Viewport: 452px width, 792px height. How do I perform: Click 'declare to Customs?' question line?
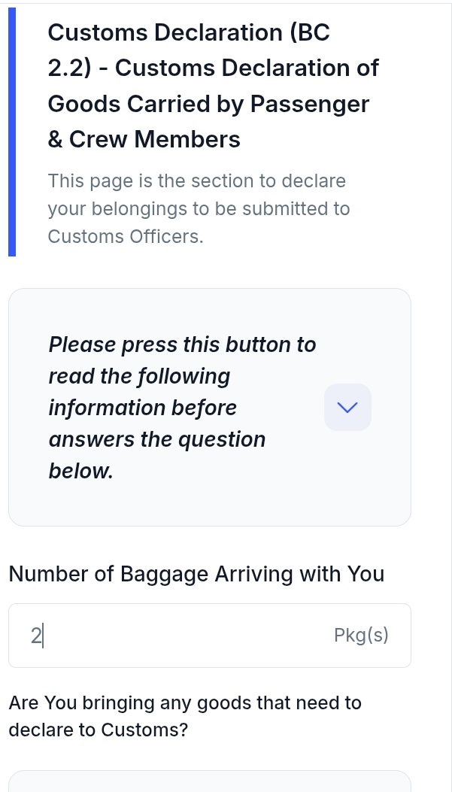[98, 730]
